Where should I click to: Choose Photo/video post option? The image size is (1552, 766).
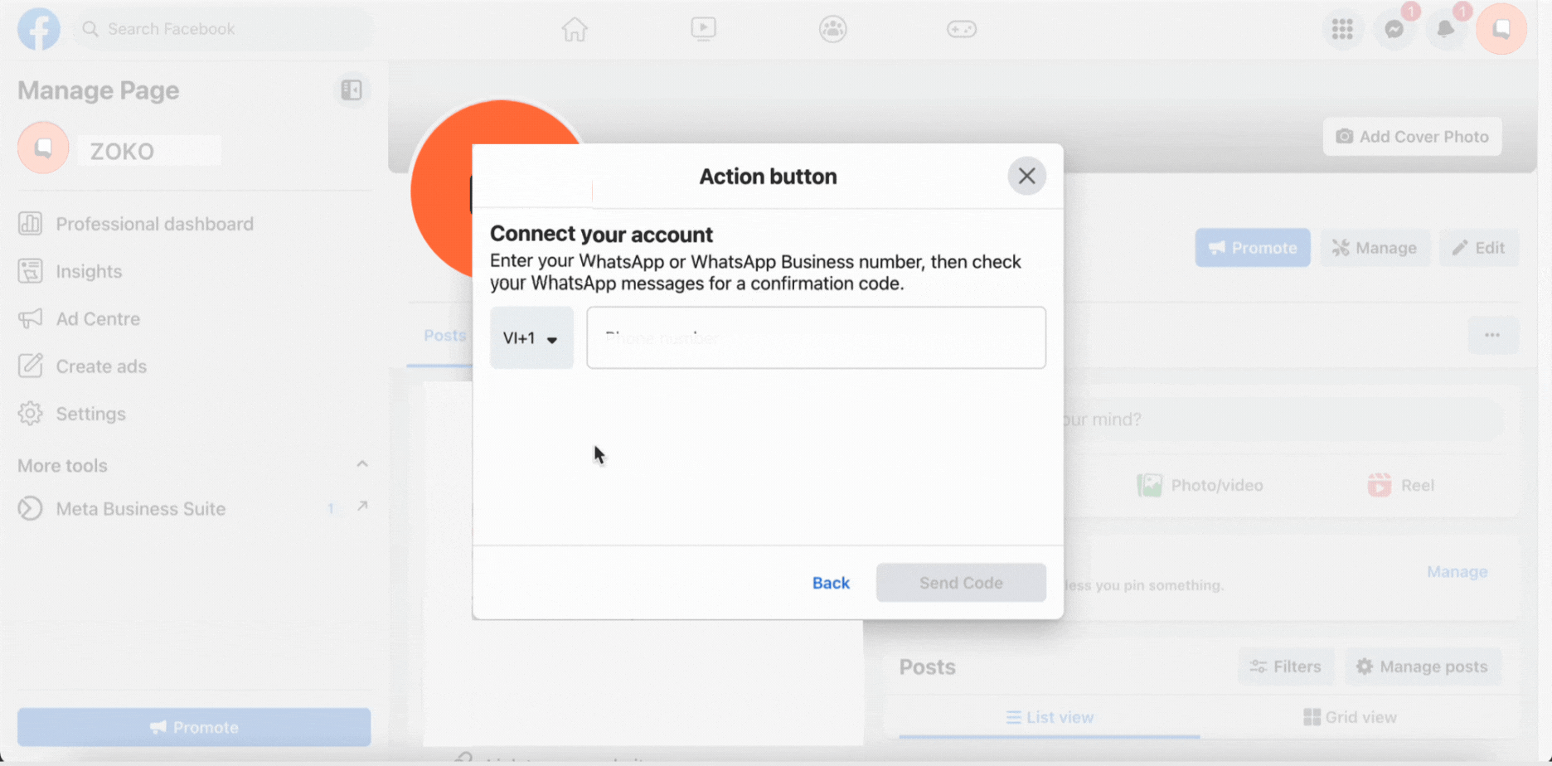point(1200,485)
